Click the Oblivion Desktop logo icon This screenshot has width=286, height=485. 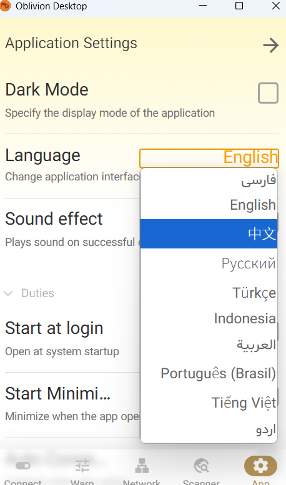[5, 6]
